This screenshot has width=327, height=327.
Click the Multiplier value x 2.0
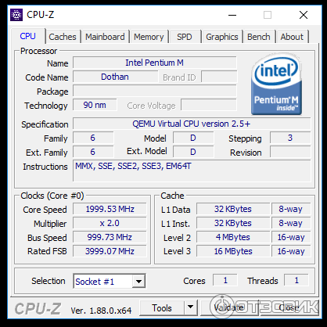tap(110, 223)
